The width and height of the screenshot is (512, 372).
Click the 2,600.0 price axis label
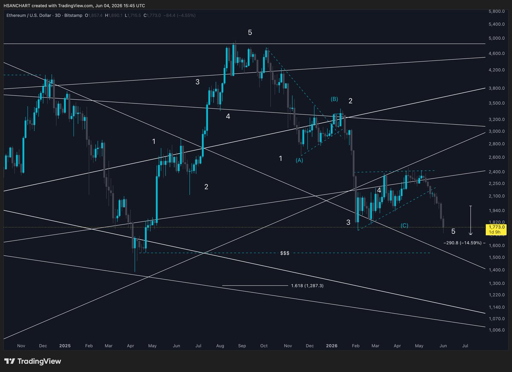[x=496, y=157]
